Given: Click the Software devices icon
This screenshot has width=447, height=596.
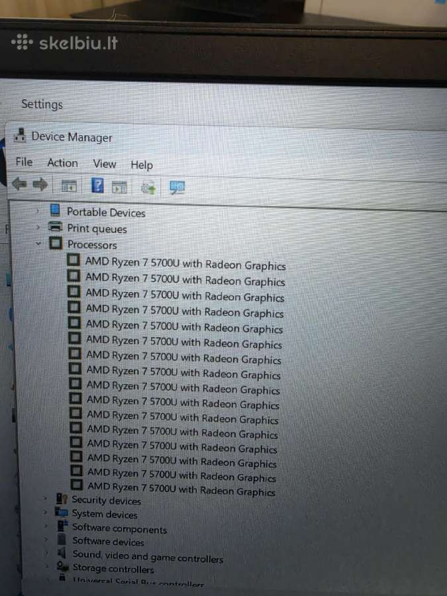Looking at the screenshot, I should (62, 539).
